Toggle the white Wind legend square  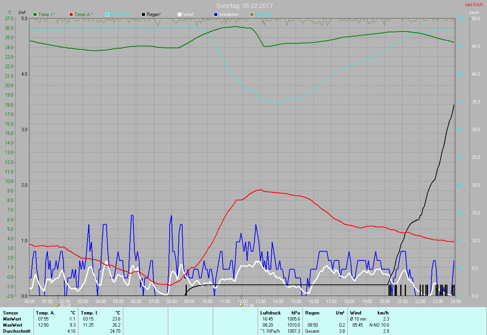click(180, 14)
